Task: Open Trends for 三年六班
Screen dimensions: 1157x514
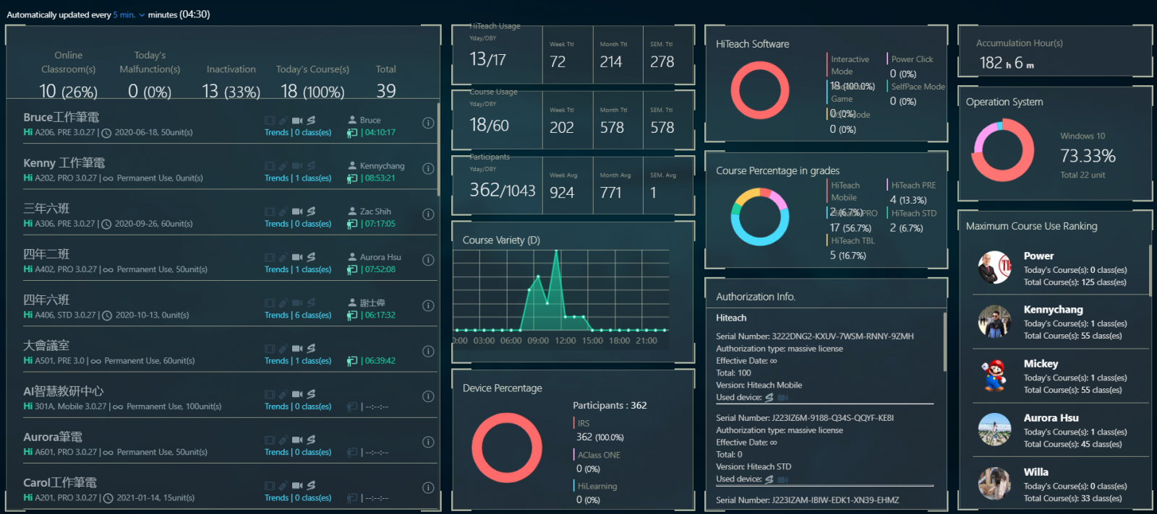Action: tap(276, 224)
